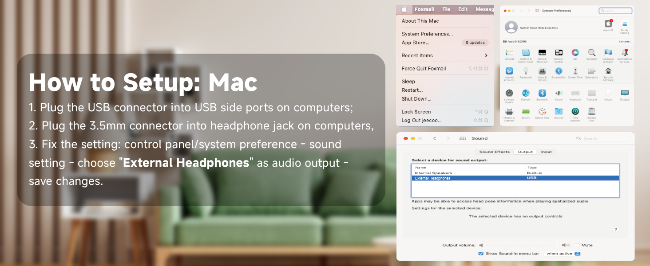Click the Apple menu icon

coord(404,9)
